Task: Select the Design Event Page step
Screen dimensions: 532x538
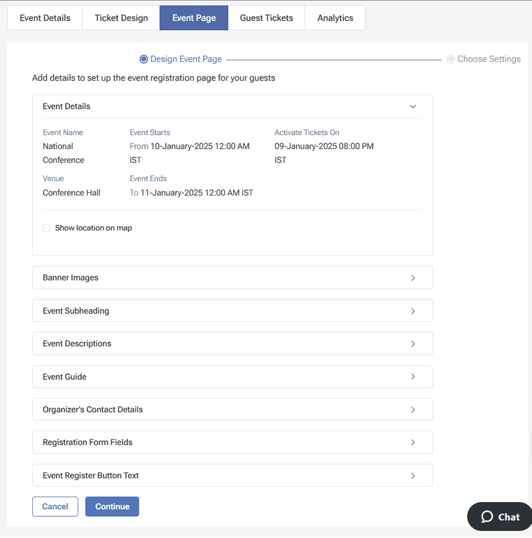Action: coord(181,59)
